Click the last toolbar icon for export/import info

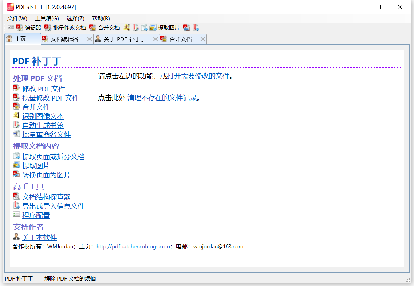click(x=196, y=27)
